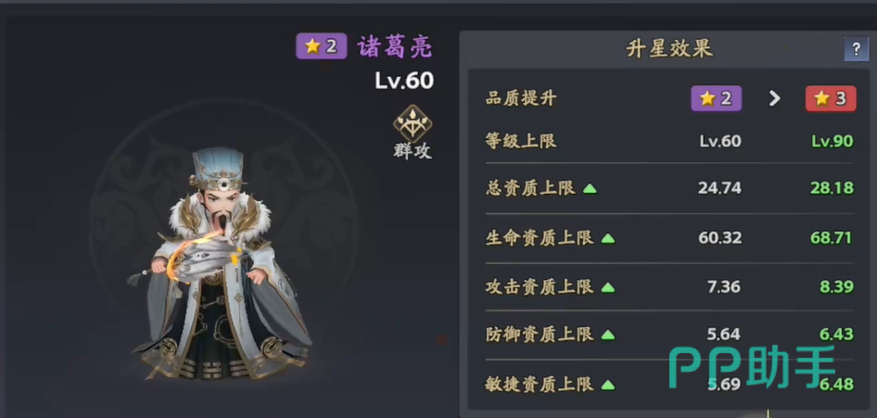The image size is (877, 418).
Task: Click the purple 2-star badge in 品质提升 row
Action: tap(716, 98)
